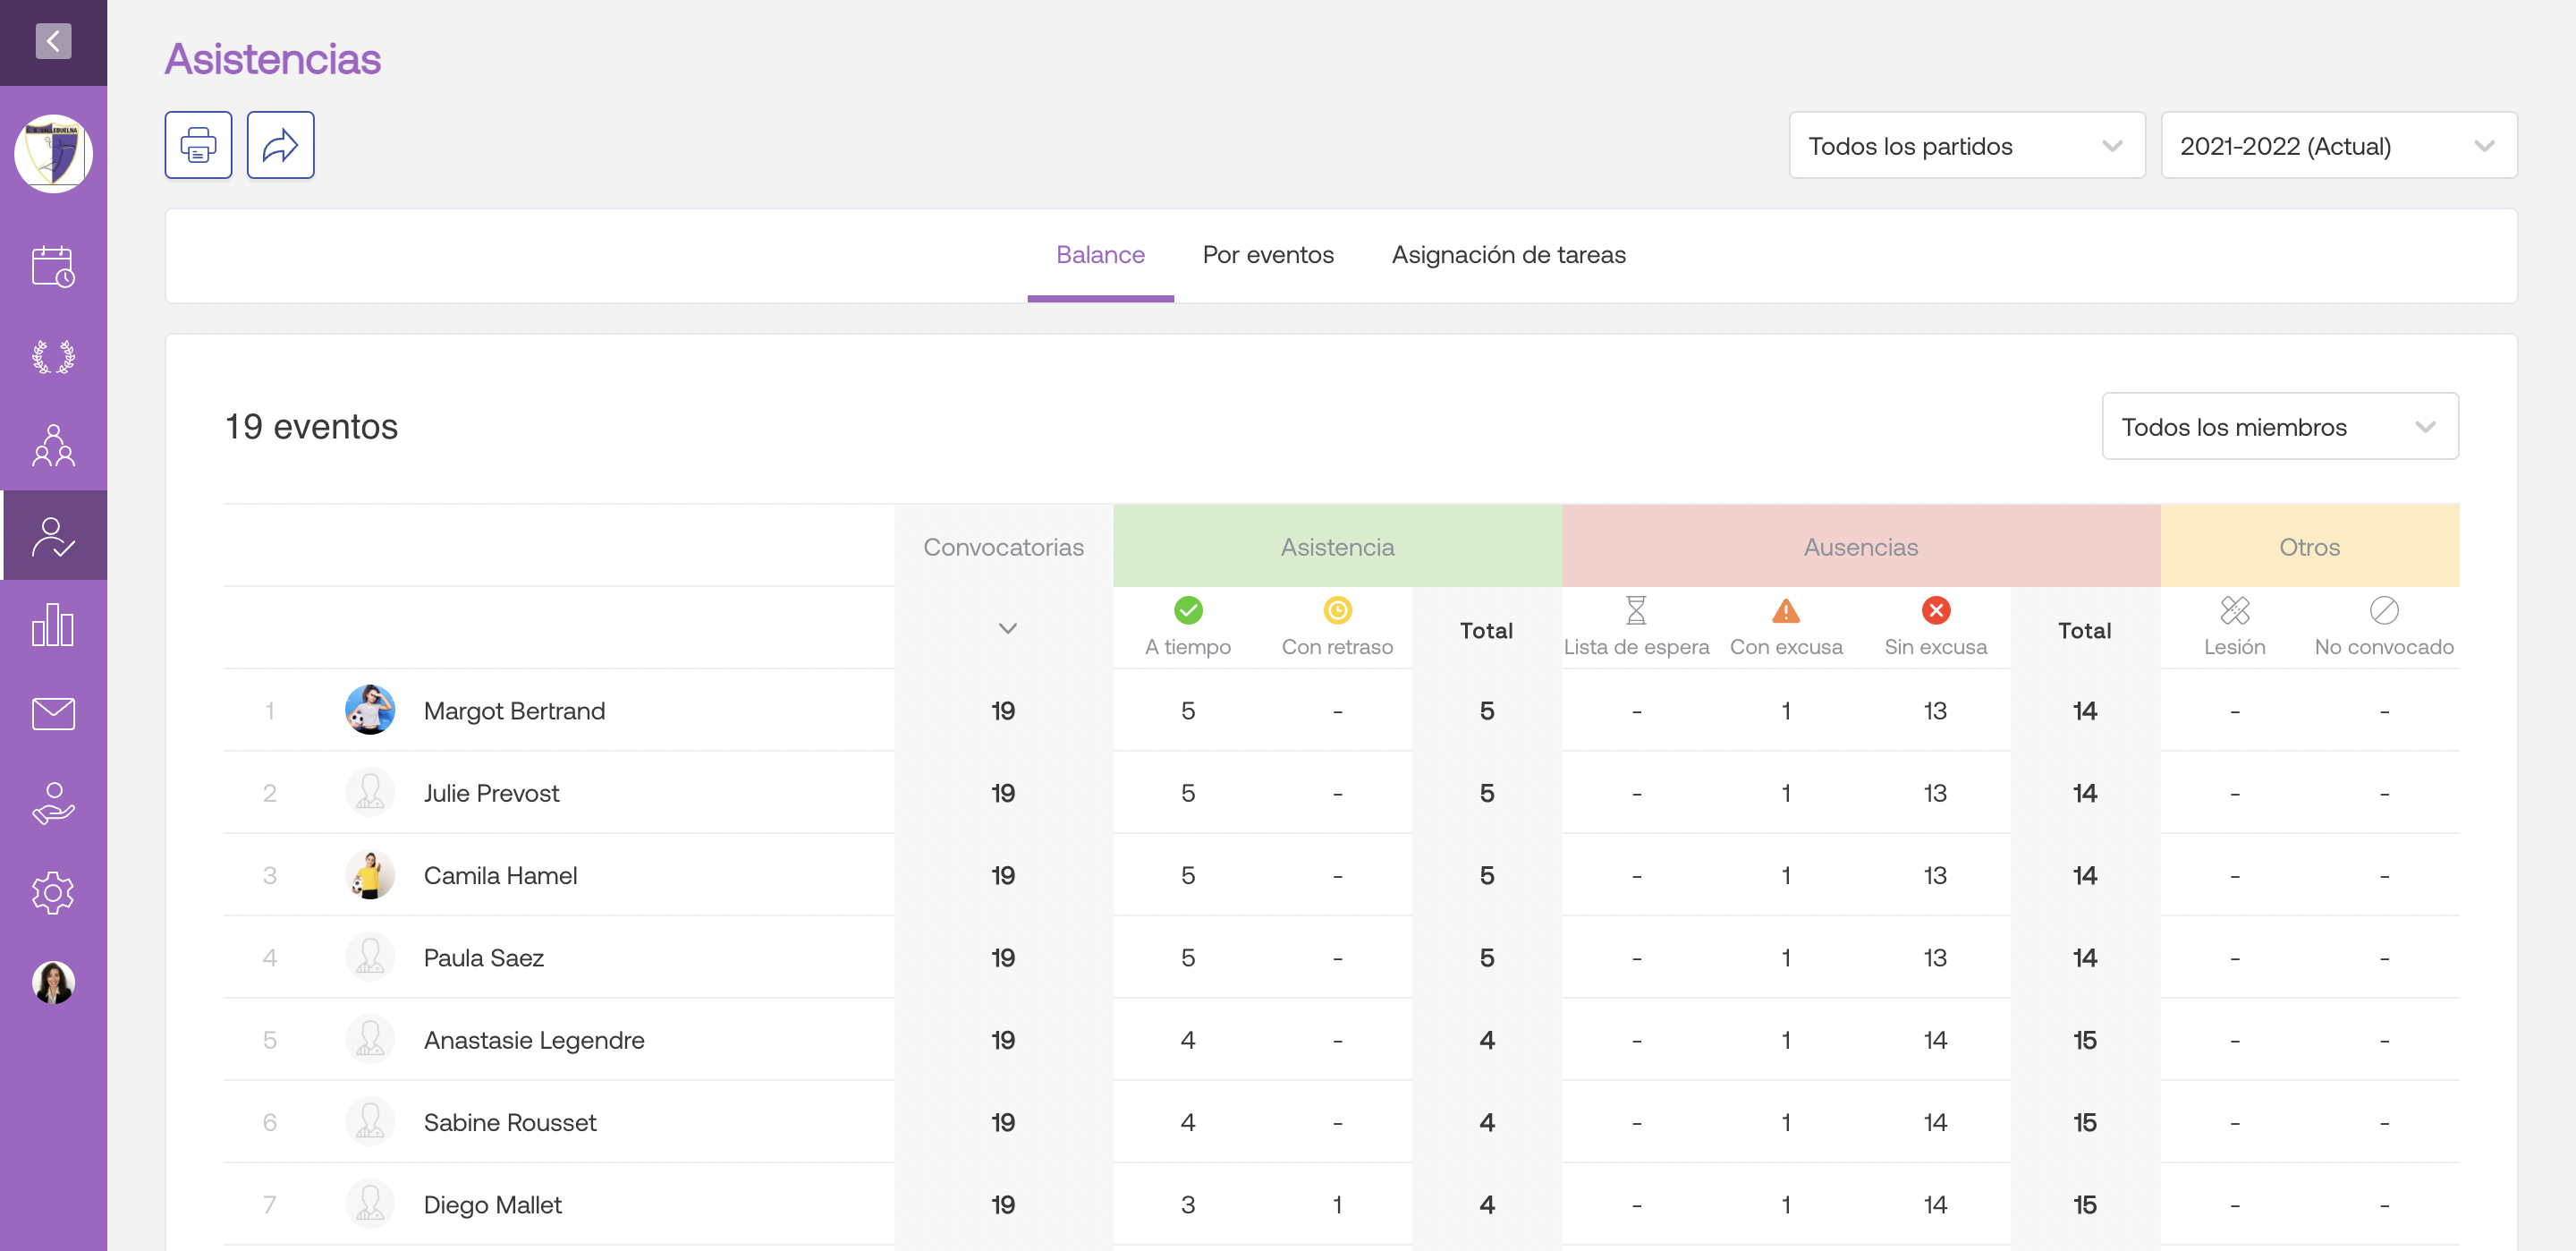Open the calendar schedule sidebar icon
The image size is (2576, 1251).
(53, 268)
